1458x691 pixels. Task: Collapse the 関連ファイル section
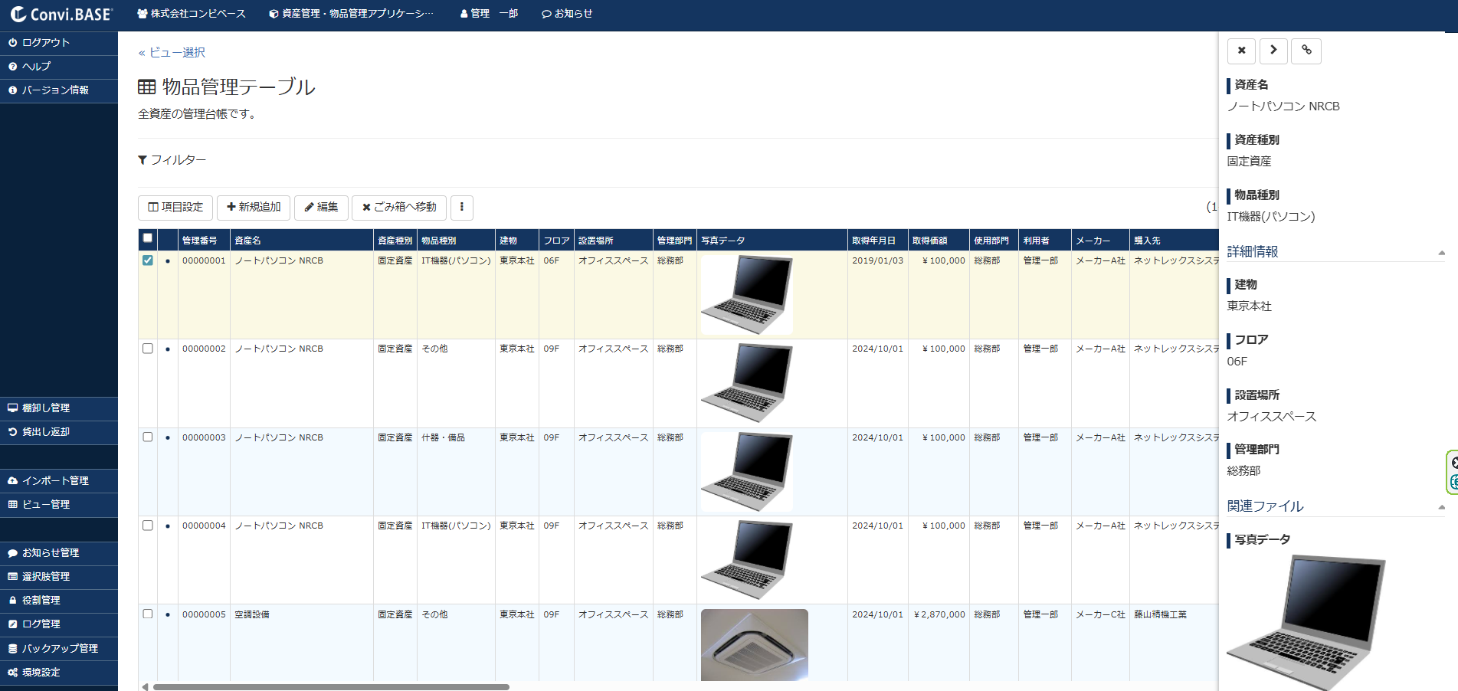coord(1441,506)
